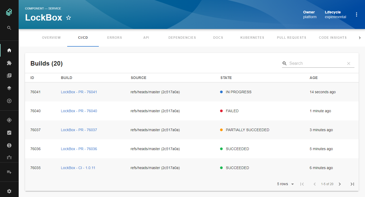The width and height of the screenshot is (365, 197).
Task: Click the Create circled-plus sidebar icon
Action: pyautogui.click(x=9, y=101)
